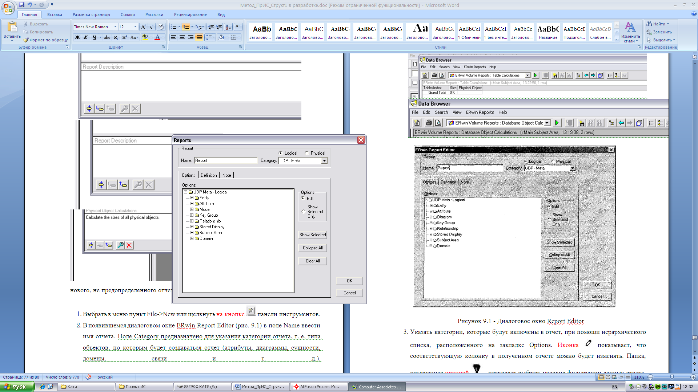Apply yellow text highlight color
The width and height of the screenshot is (698, 392).
pos(145,37)
